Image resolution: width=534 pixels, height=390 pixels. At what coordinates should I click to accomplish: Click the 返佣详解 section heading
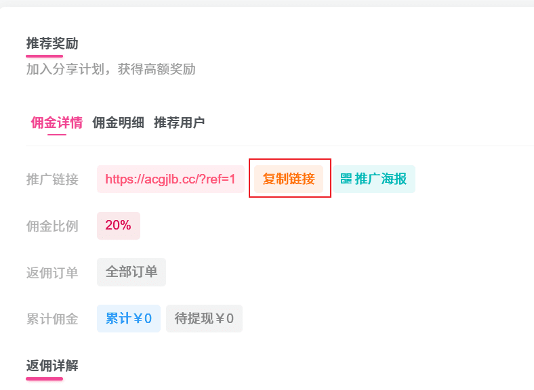click(x=52, y=366)
